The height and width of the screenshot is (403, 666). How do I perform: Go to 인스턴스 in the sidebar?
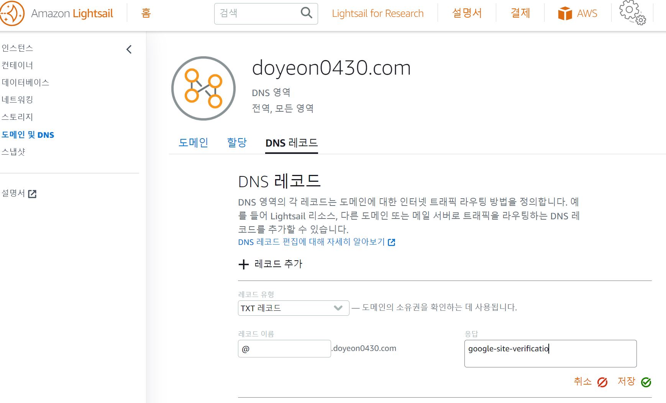pyautogui.click(x=17, y=48)
